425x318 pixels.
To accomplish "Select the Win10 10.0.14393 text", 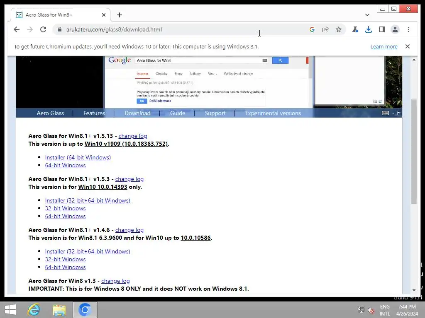I will [x=103, y=187].
